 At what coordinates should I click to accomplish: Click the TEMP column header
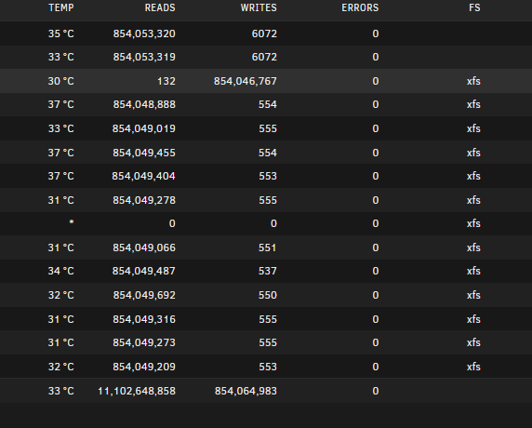tap(61, 7)
